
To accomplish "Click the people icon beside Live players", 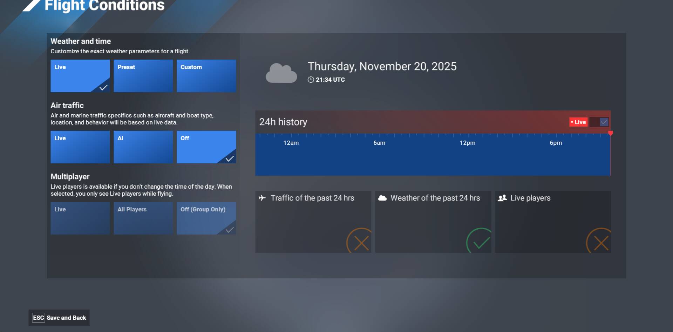I will (502, 198).
